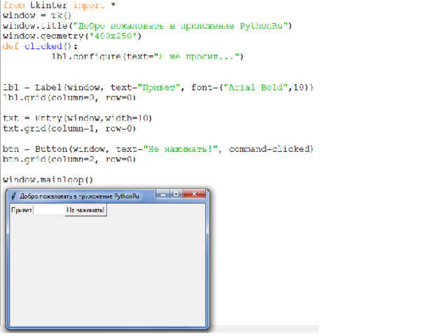
Task: Click the window title "Добро пожаловать в приложение PythonRu"
Action: [x=76, y=197]
